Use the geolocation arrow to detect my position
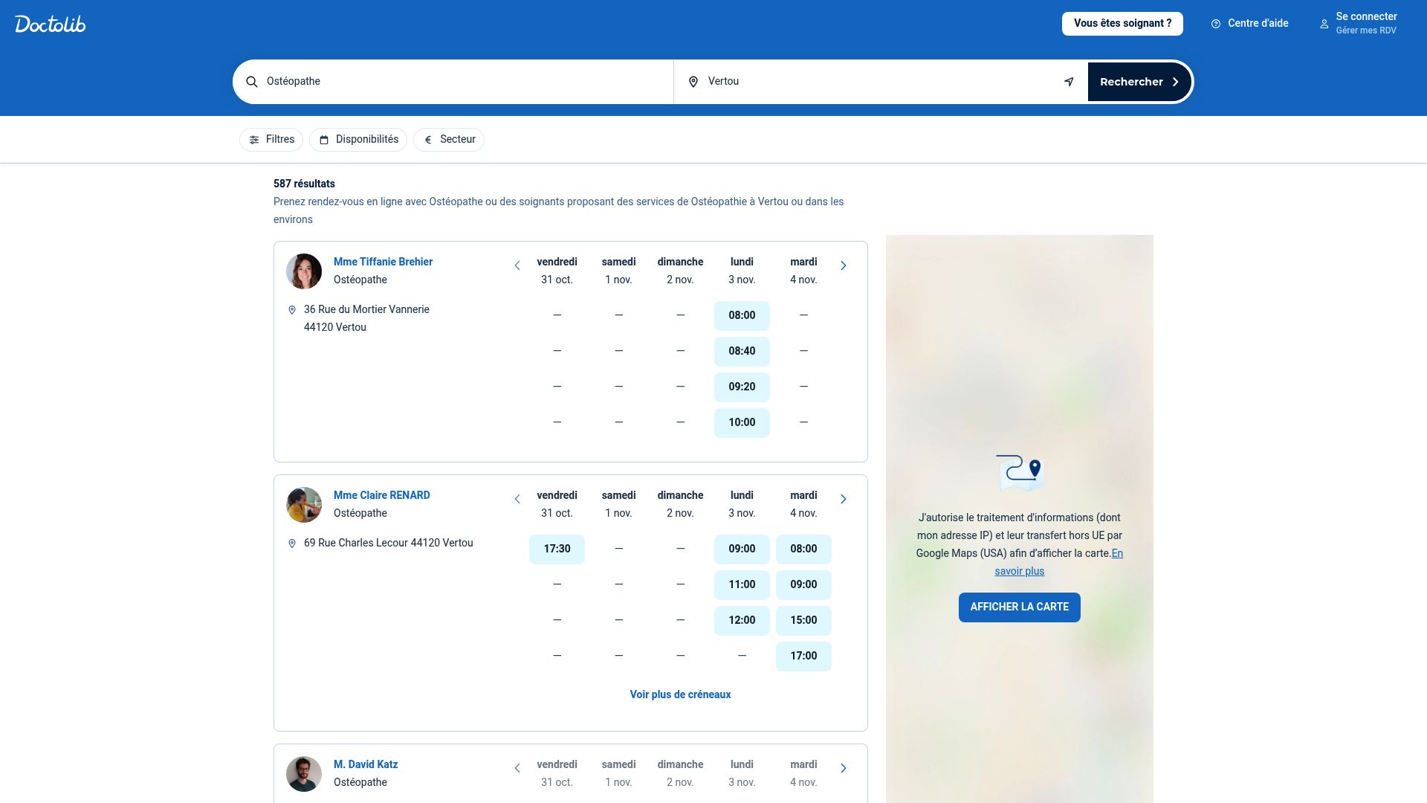 coord(1068,81)
